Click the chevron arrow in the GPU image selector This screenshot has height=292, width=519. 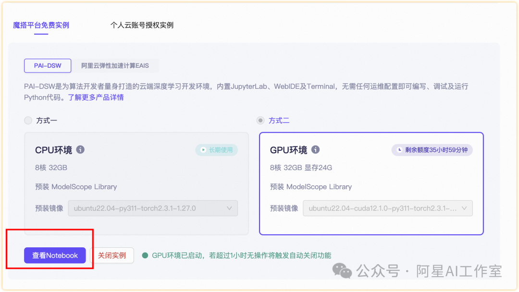point(464,208)
